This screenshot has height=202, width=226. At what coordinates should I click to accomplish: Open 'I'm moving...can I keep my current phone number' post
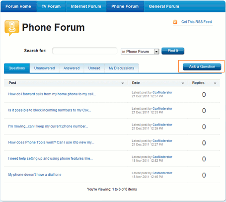point(48,126)
